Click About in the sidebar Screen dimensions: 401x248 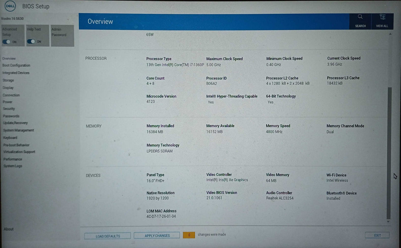pyautogui.click(x=9, y=229)
